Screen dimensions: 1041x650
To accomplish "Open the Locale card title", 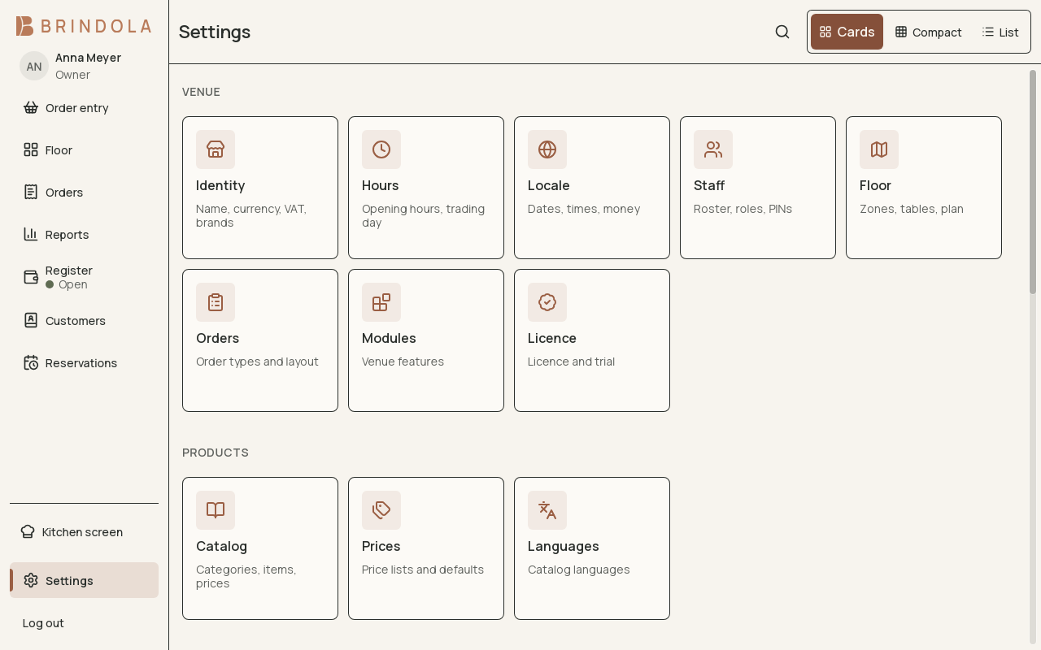I will tap(549, 185).
